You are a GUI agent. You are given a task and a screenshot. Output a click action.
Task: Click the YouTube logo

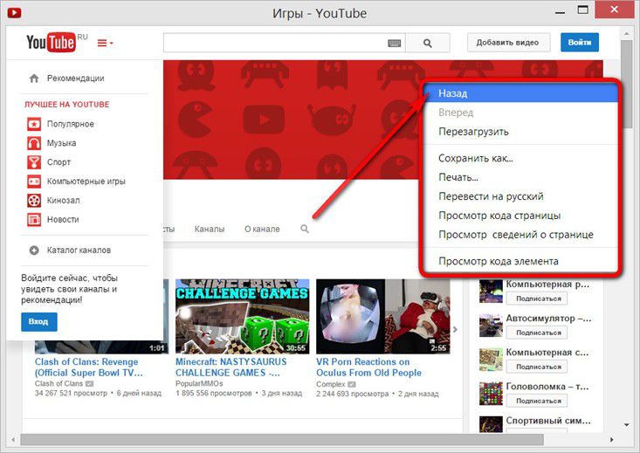52,42
